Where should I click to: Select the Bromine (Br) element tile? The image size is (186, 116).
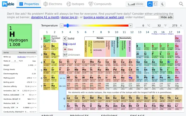[170, 62]
